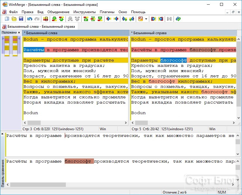Click Крепость напитка в градусах; in right pane
This screenshot has width=242, height=195.
172,66
